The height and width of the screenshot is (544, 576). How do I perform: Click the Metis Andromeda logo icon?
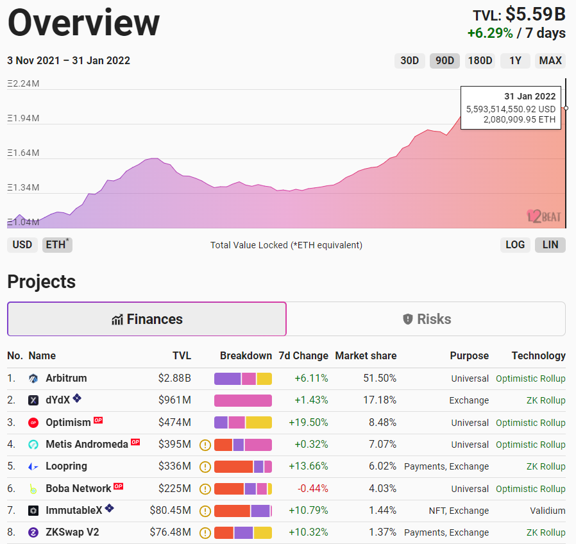[x=34, y=445]
